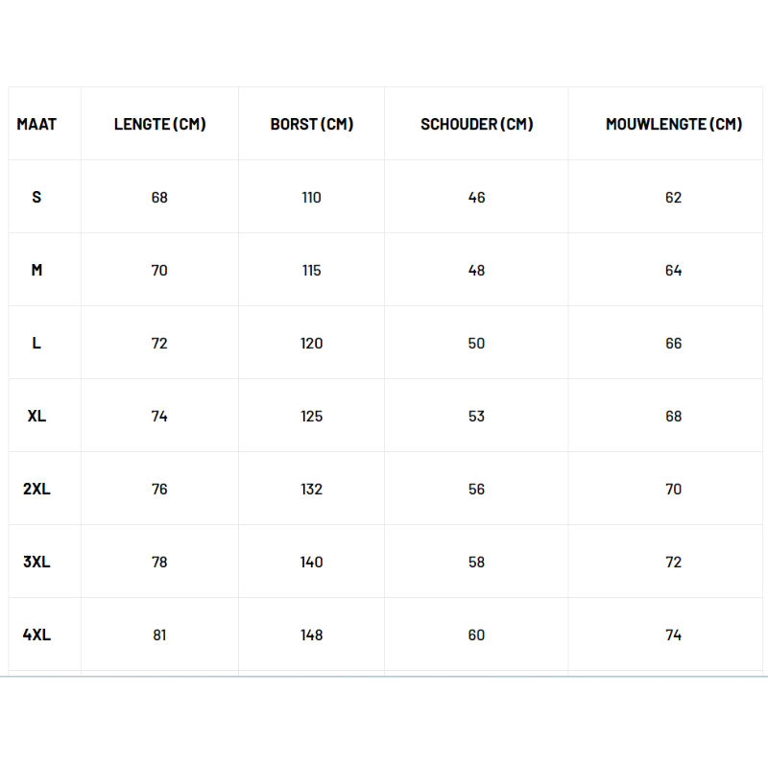Click the LENGTE (CM) column header

159,124
